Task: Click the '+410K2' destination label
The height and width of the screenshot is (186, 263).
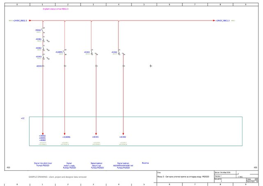Action: pos(122,137)
